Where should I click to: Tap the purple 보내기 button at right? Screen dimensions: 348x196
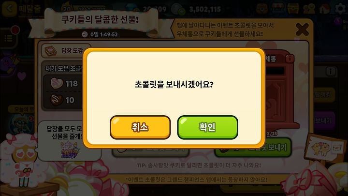(324, 121)
